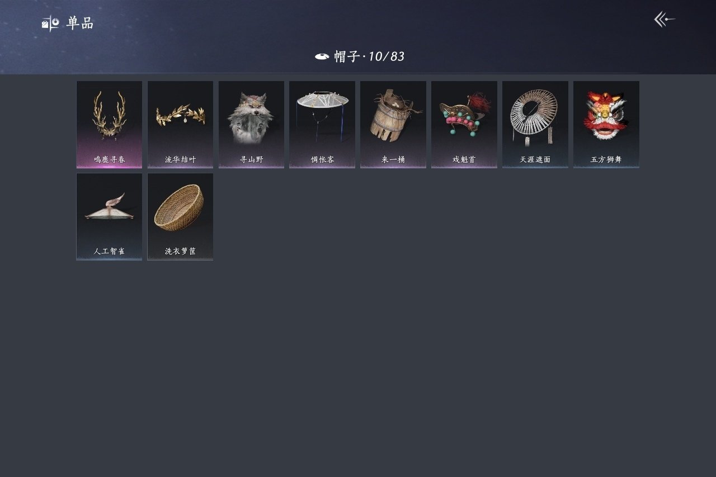Choose the 流华结叶 golden leaf crown
Image resolution: width=716 pixels, height=477 pixels.
coord(180,124)
